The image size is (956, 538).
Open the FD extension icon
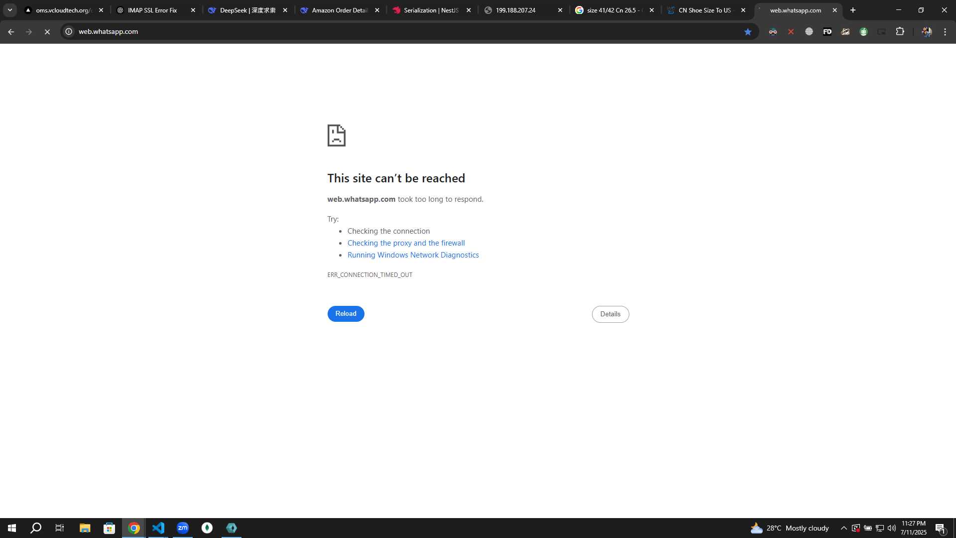click(x=827, y=32)
